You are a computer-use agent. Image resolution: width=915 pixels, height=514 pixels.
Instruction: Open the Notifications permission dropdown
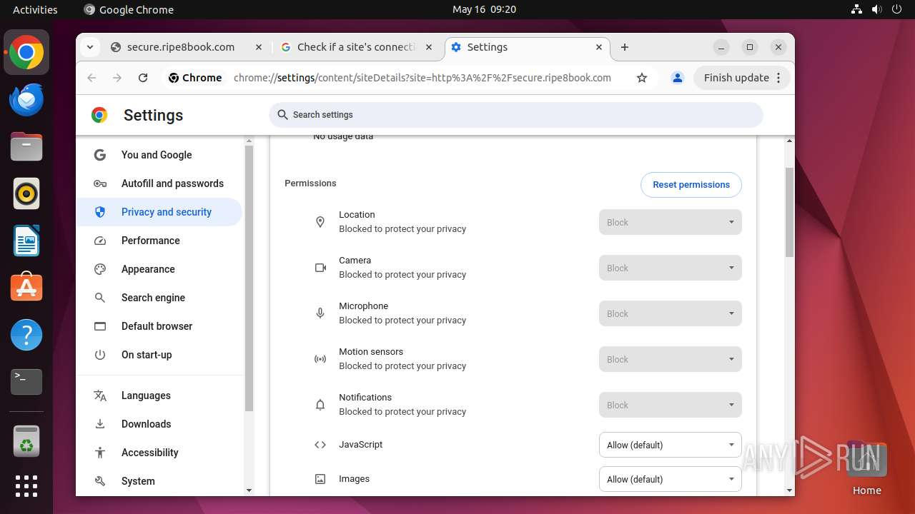tap(671, 405)
